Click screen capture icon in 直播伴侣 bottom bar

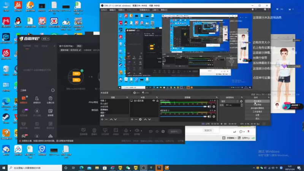[x=84, y=131]
